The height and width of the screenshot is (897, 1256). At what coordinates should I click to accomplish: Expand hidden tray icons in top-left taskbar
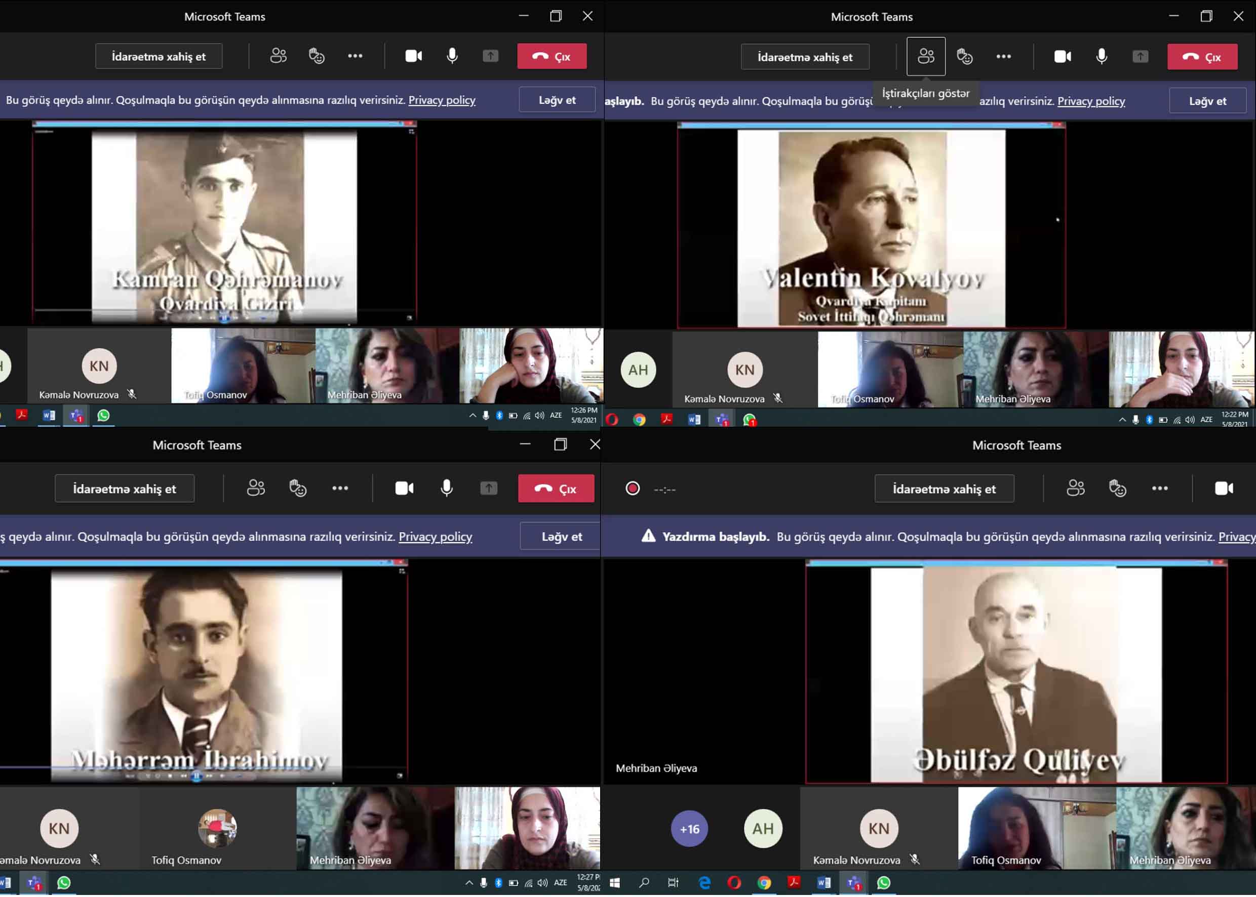pos(473,416)
